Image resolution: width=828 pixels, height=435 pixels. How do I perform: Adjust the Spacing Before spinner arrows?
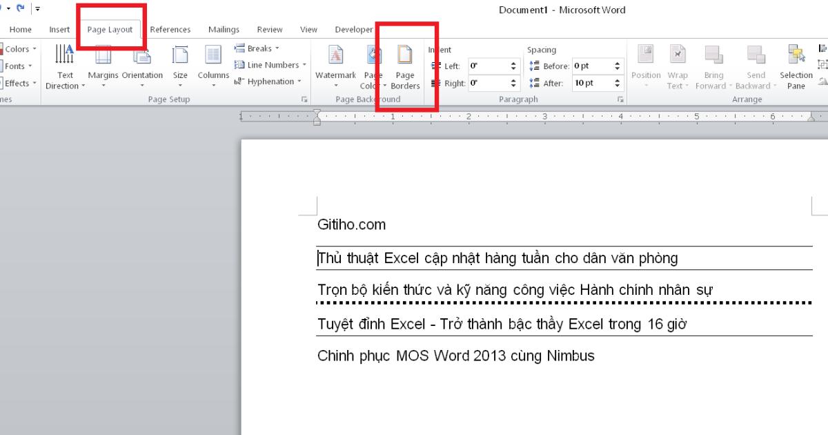click(618, 66)
